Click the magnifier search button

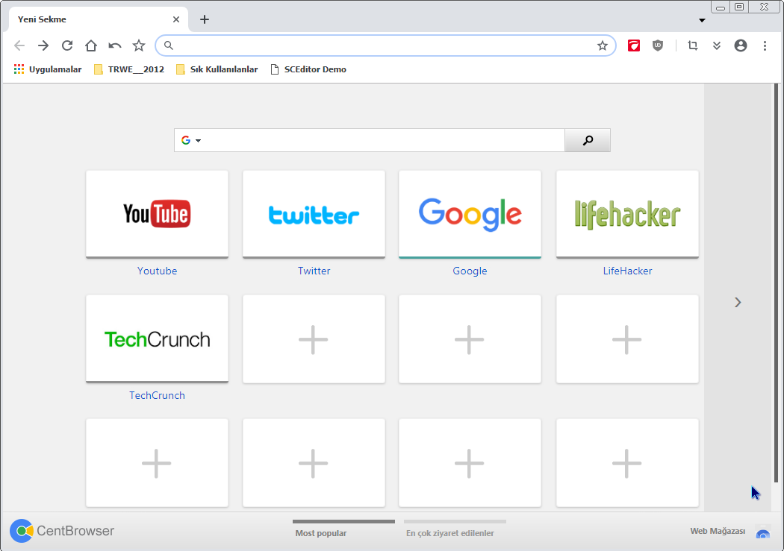pyautogui.click(x=588, y=140)
